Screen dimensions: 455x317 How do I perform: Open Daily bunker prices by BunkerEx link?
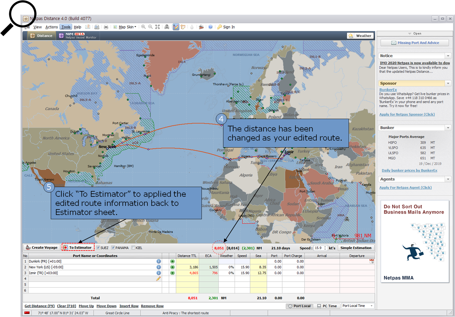pyautogui.click(x=409, y=171)
